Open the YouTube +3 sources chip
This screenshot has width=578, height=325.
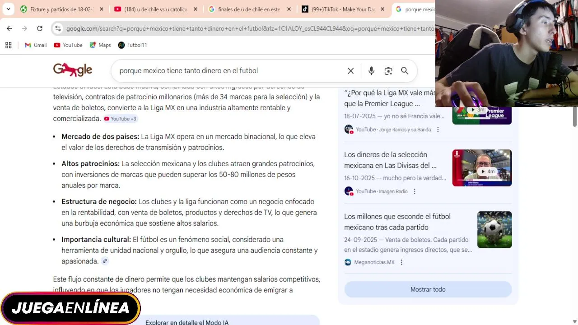[x=120, y=119]
